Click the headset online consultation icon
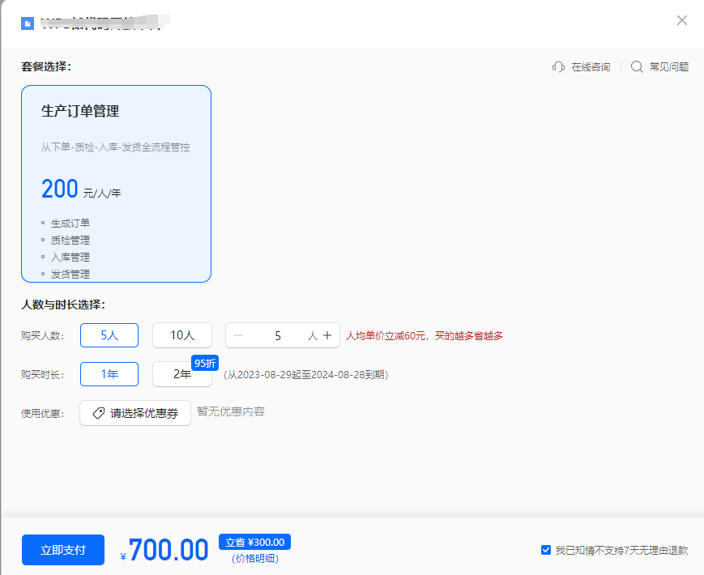Image resolution: width=704 pixels, height=575 pixels. (x=558, y=67)
